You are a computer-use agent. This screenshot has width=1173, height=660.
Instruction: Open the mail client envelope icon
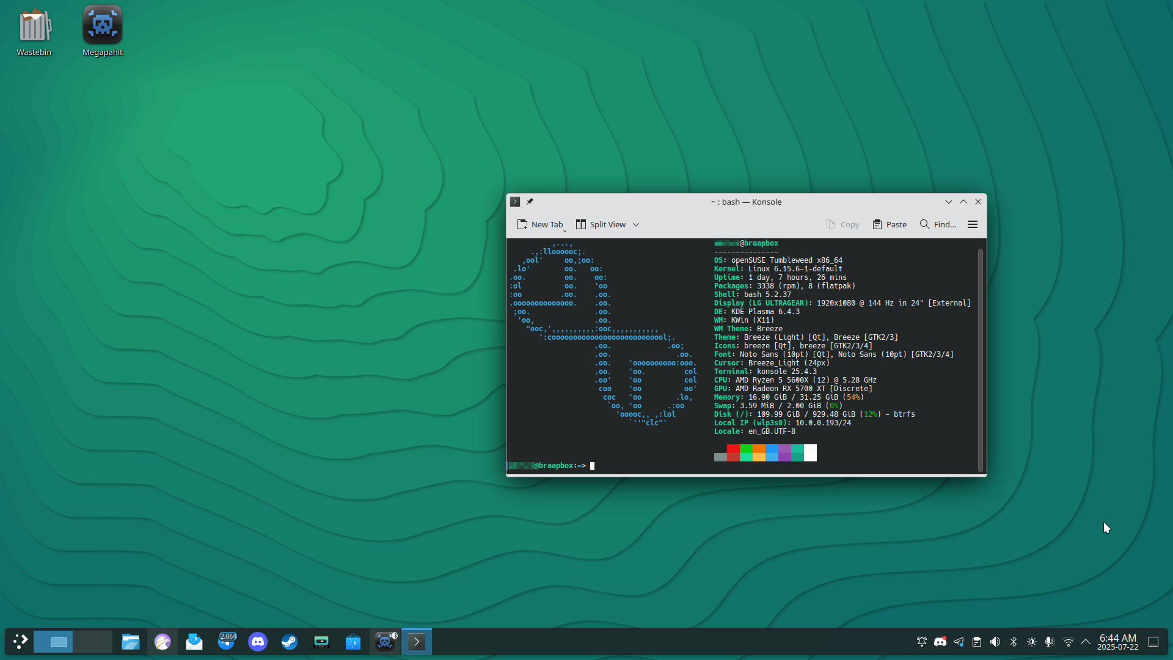(x=194, y=642)
